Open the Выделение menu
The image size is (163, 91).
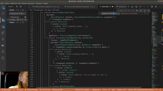pyautogui.click(x=13, y=3)
